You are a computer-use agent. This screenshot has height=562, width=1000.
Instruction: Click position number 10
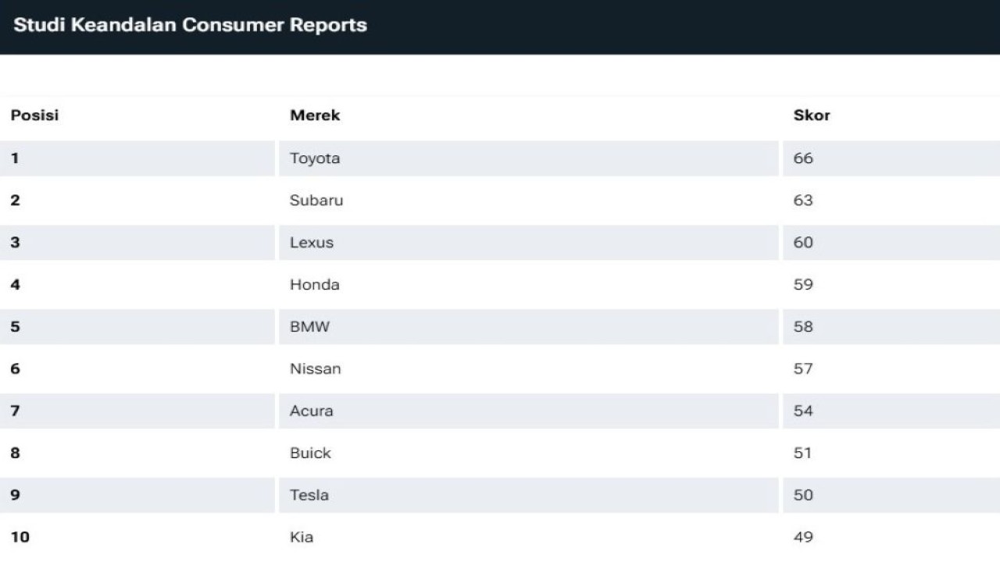(20, 537)
